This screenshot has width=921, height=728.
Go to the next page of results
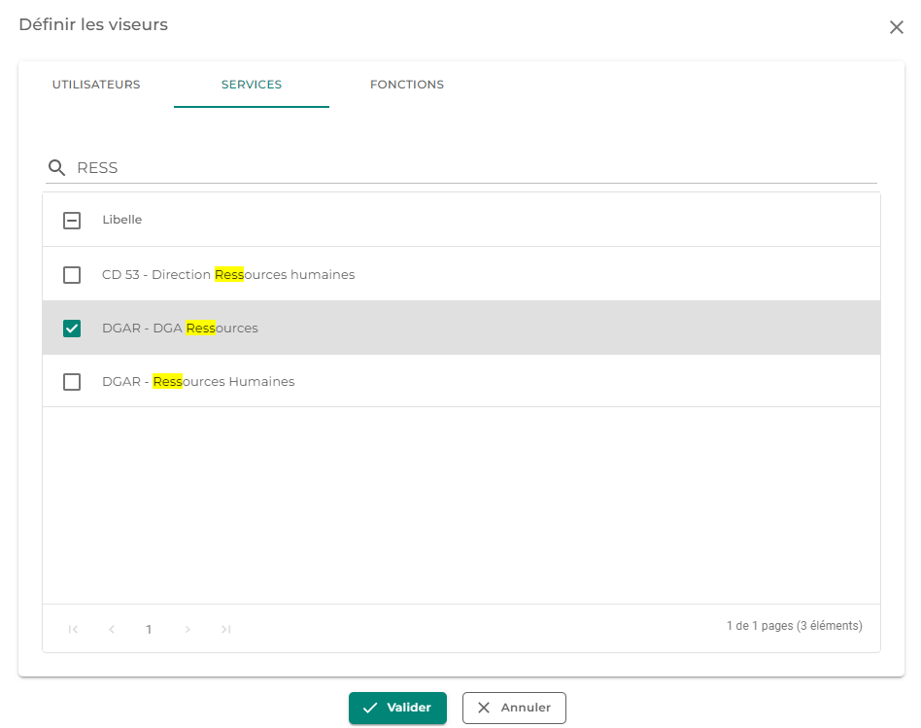tap(188, 629)
